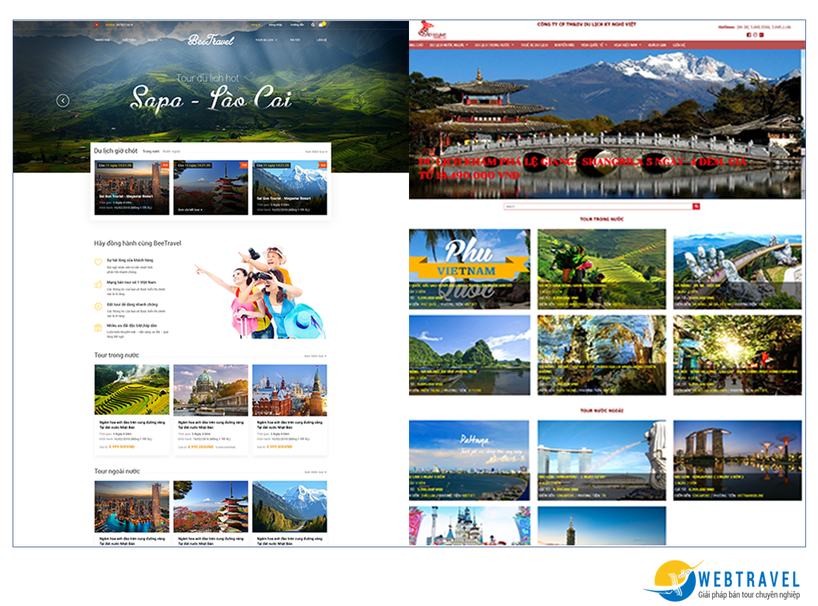The image size is (818, 606).
Task: Open the Marina Bay Sands night tour tile
Action: point(737,460)
